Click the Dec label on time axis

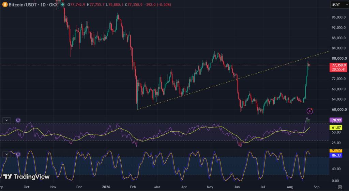pyautogui.click(x=79, y=187)
